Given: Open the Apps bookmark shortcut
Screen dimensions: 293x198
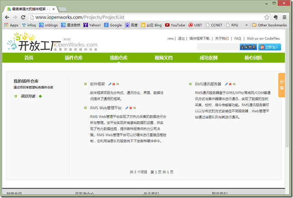Looking at the screenshot, I should click(x=11, y=25).
